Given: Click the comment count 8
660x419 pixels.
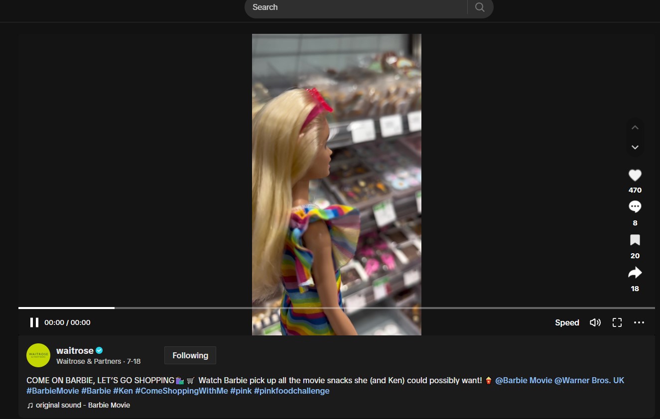Looking at the screenshot, I should pos(635,223).
